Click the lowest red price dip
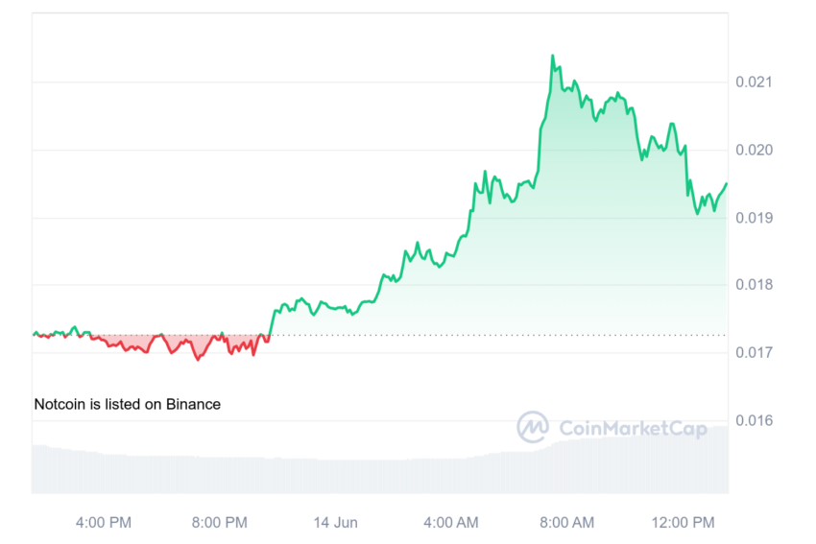816x544 pixels. (198, 359)
